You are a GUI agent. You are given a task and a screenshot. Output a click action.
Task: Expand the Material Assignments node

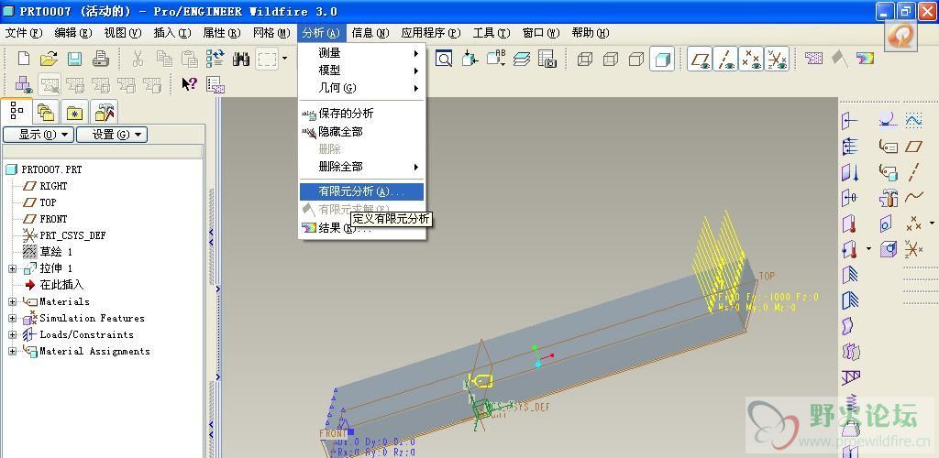[x=12, y=352]
